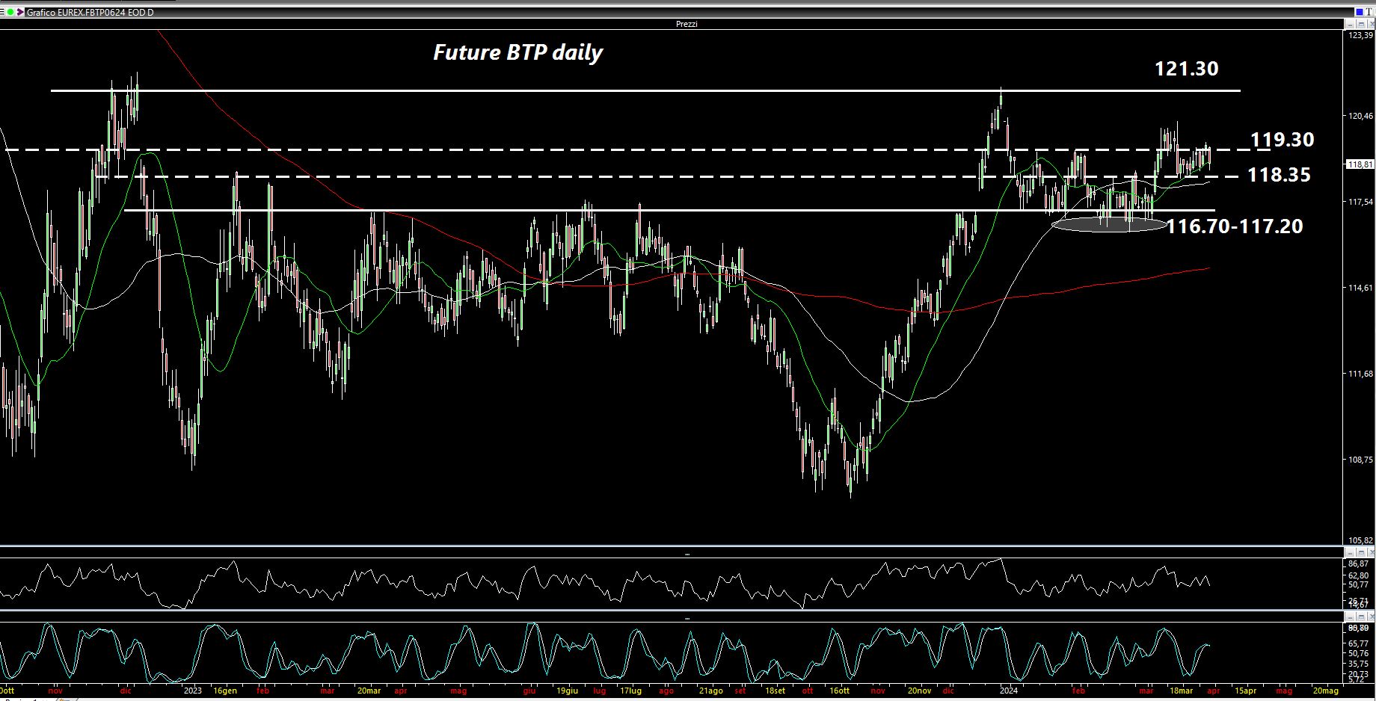Viewport: 1376px width, 701px height.
Task: Minimize the middle oscillator panel
Action: pyautogui.click(x=1350, y=553)
